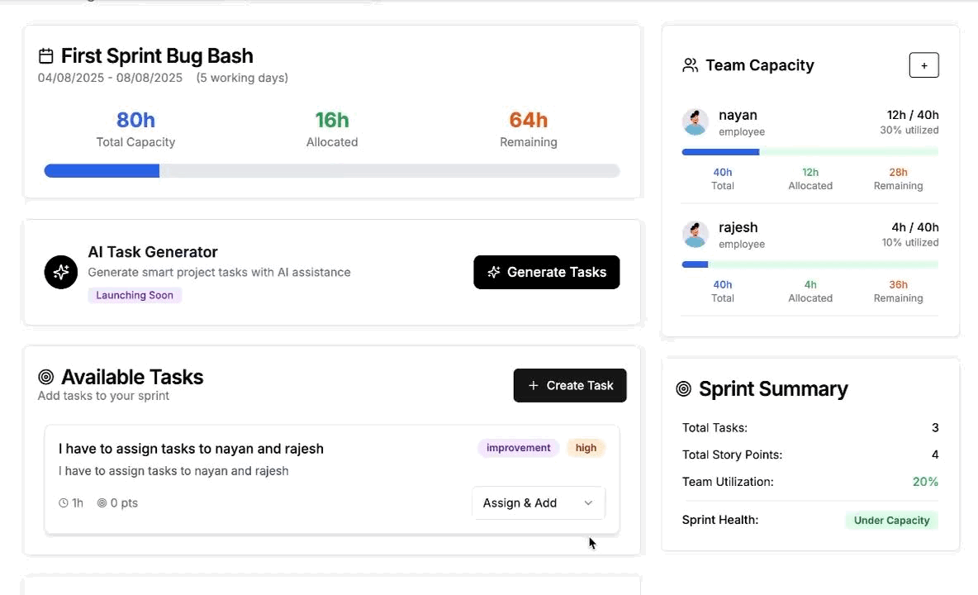The width and height of the screenshot is (978, 595).
Task: Click rajesh's 36h Remaining value
Action: coord(898,284)
